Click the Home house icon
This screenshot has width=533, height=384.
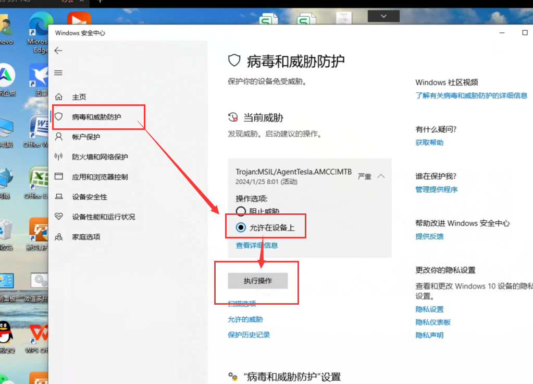[x=59, y=97]
